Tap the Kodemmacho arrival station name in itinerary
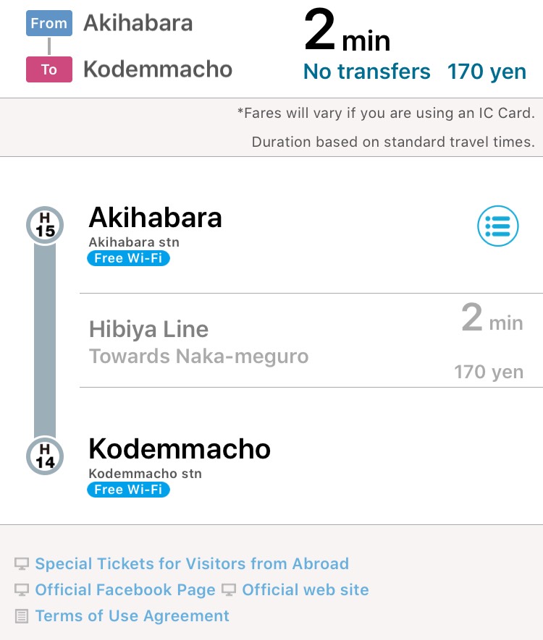Viewport: 543px width, 640px height. pos(180,449)
